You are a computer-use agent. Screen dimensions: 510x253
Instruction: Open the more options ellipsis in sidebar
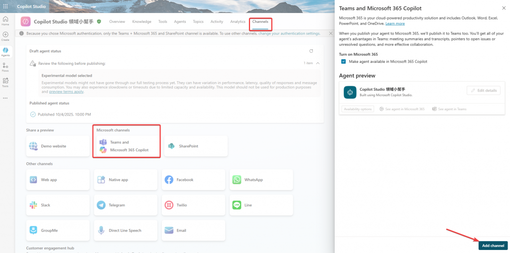(x=5, y=98)
